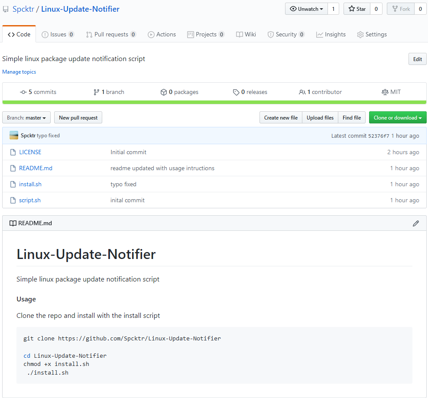This screenshot has width=428, height=398.
Task: Click 'typo fixed' message in commit bar
Action: pyautogui.click(x=49, y=136)
